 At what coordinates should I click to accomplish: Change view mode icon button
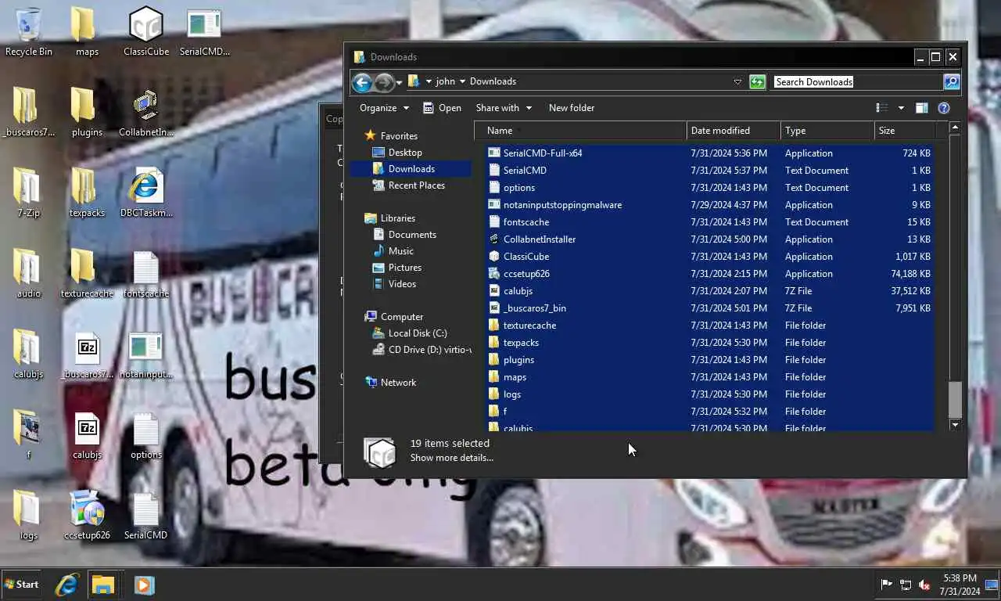pyautogui.click(x=882, y=108)
